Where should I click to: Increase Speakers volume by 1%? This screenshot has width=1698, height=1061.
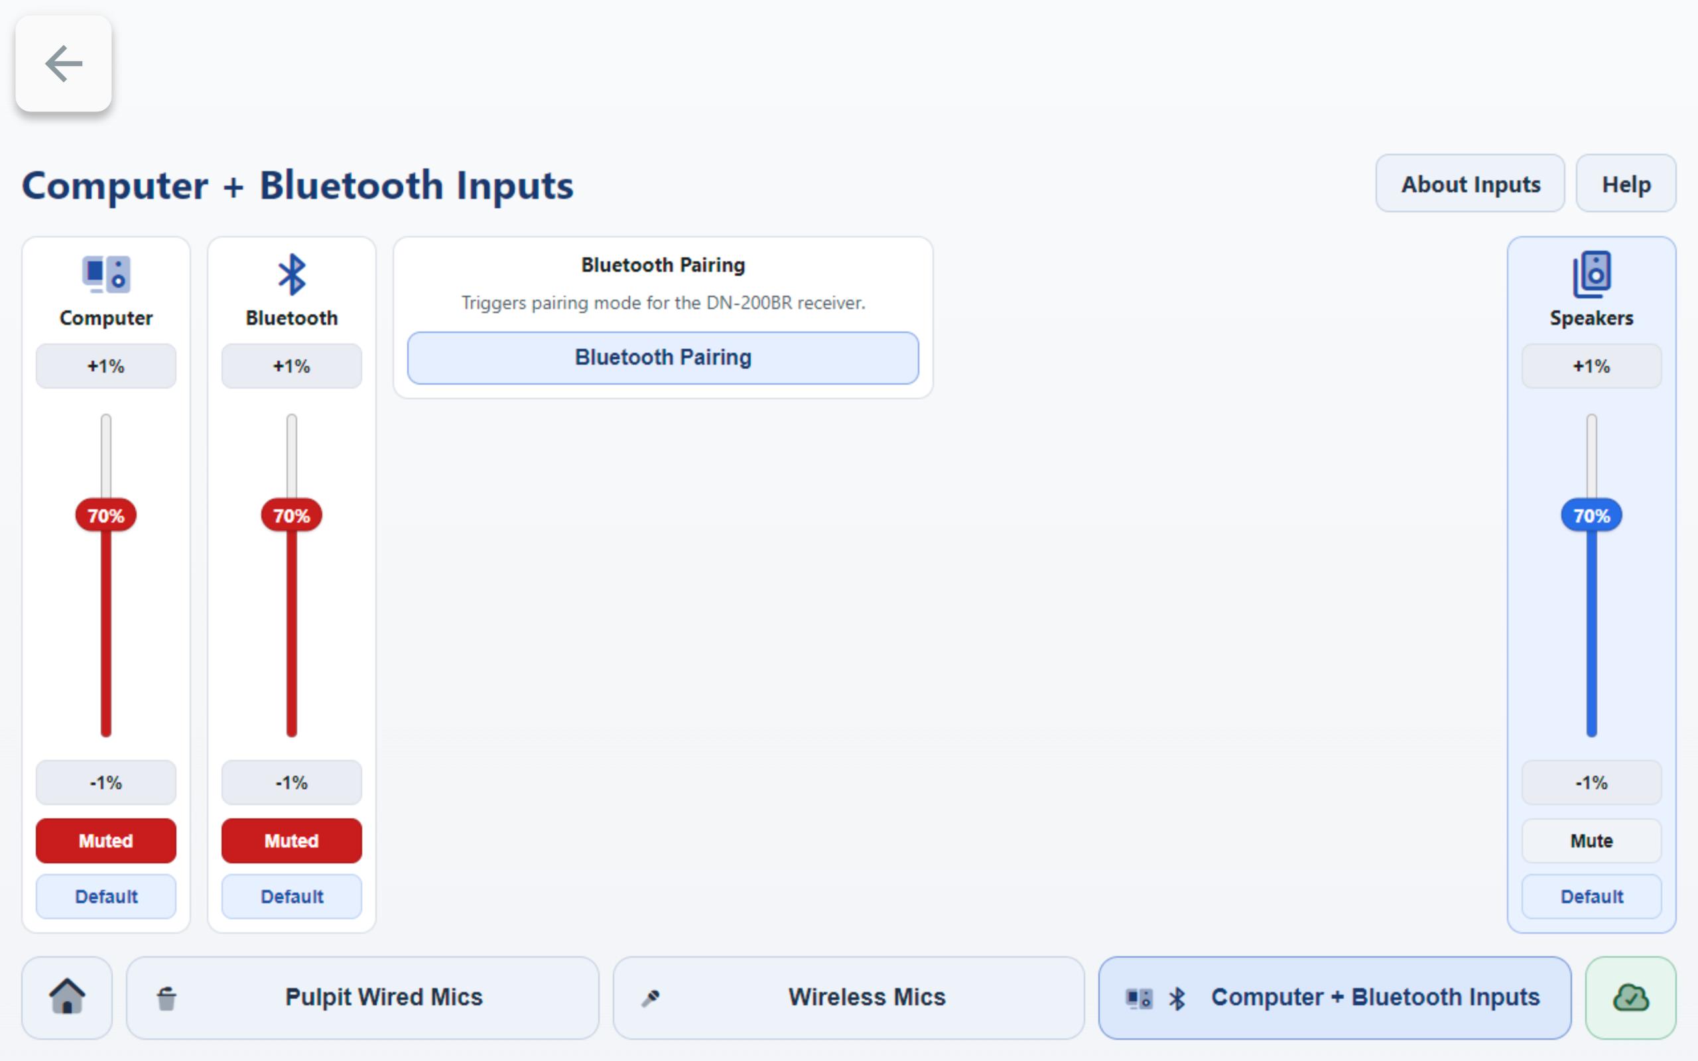click(1591, 365)
